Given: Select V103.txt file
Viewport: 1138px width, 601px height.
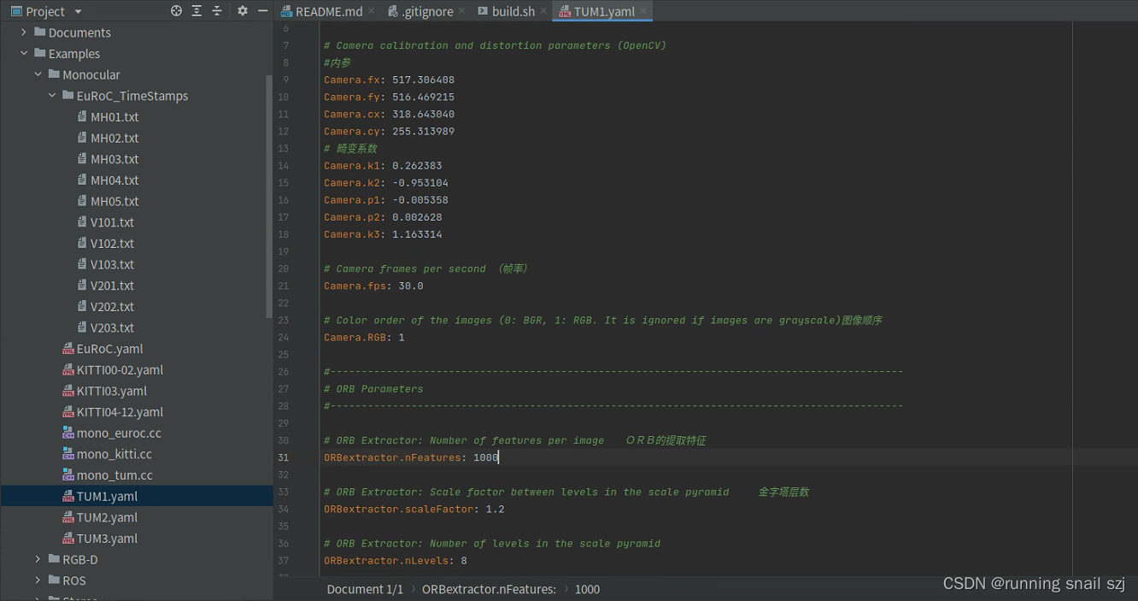Looking at the screenshot, I should tap(112, 264).
